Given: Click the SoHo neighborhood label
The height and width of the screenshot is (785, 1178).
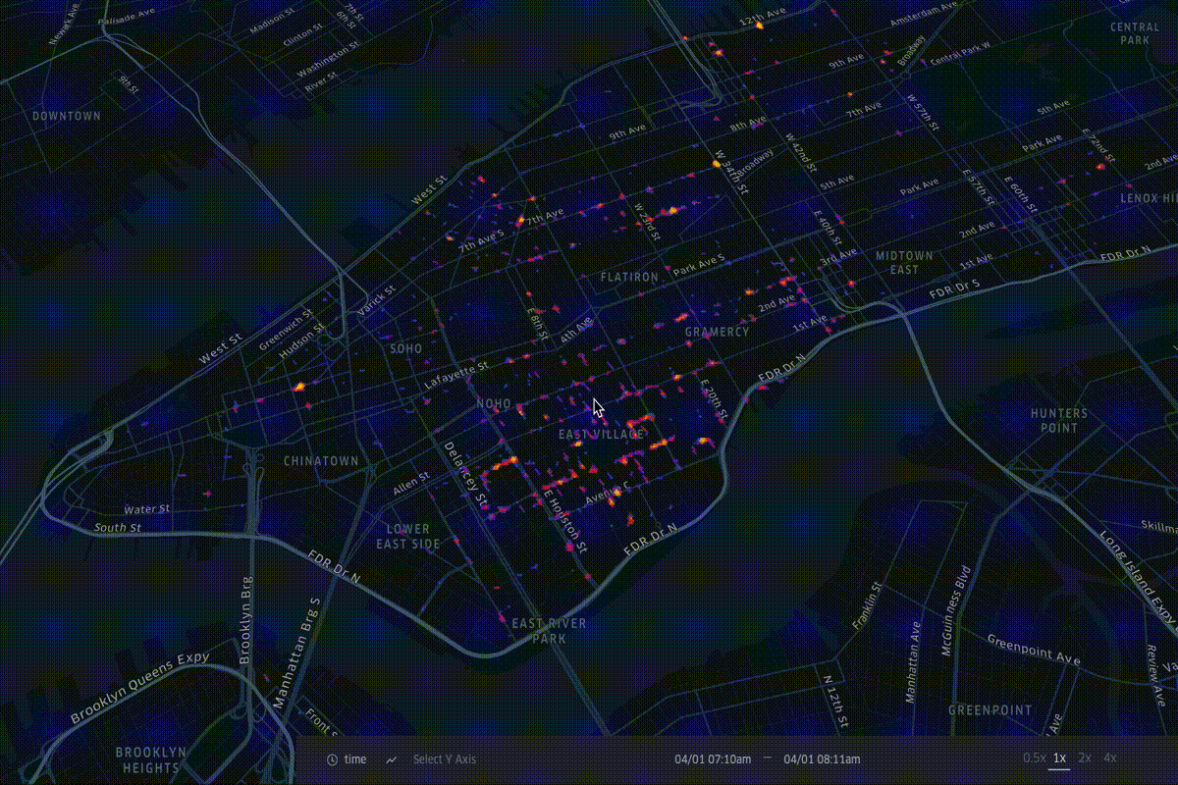Looking at the screenshot, I should click(x=405, y=348).
